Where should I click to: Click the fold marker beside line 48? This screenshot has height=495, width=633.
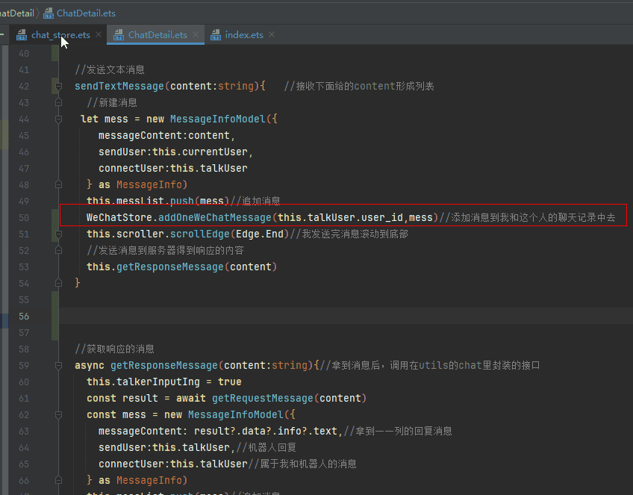tap(58, 184)
